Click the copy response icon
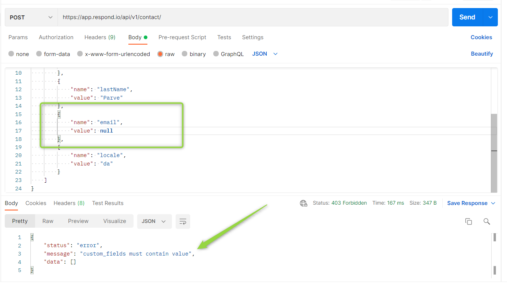Image resolution: width=507 pixels, height=283 pixels. click(x=469, y=221)
